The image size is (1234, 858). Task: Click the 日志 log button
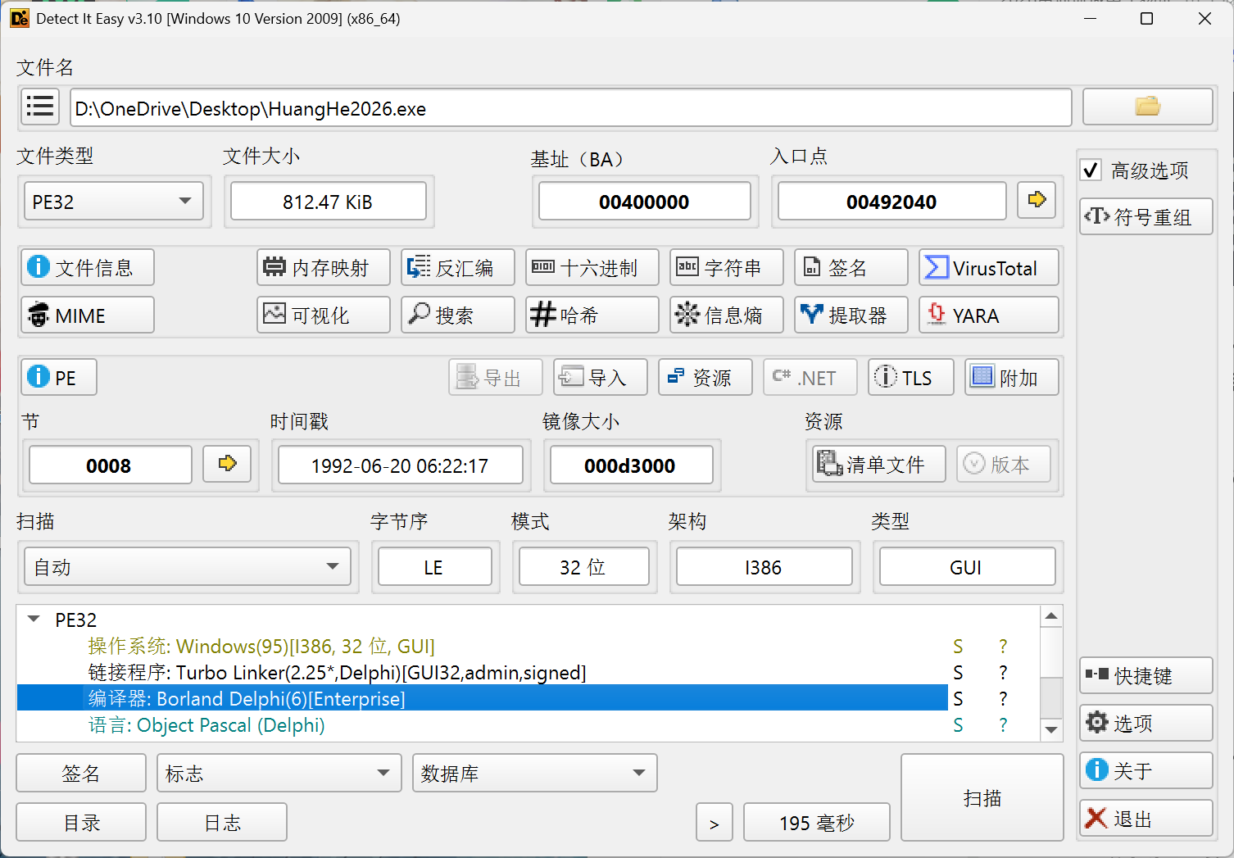pos(222,822)
